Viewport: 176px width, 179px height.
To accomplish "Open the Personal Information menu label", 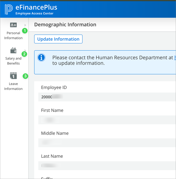I will pos(13,35).
